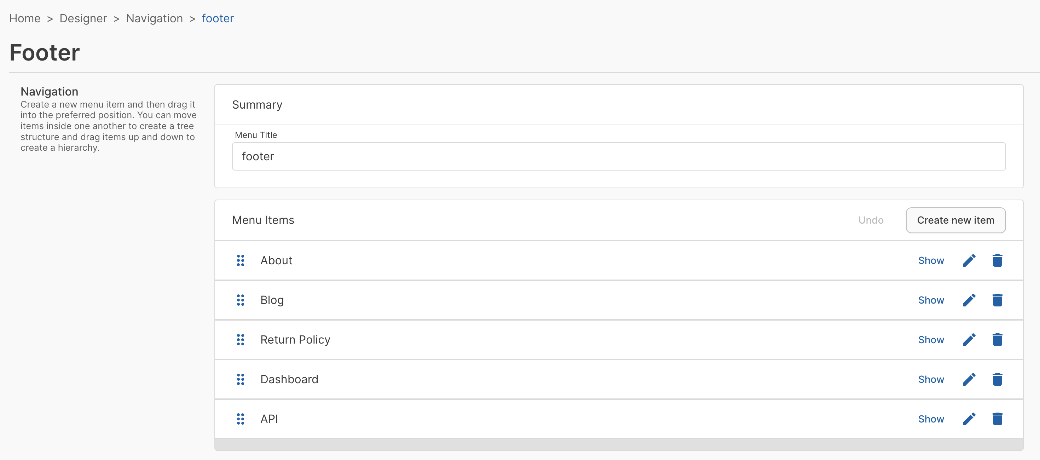Toggle Show for the About item

[931, 260]
